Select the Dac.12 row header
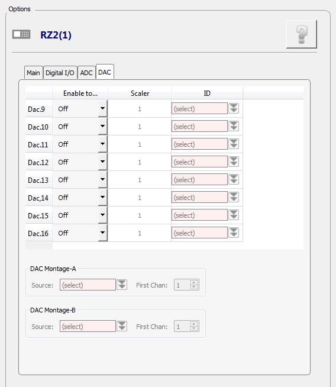The height and width of the screenshot is (387, 336). pos(38,162)
